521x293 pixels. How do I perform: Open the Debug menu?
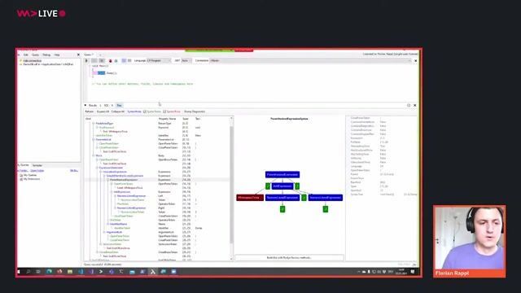pos(46,55)
